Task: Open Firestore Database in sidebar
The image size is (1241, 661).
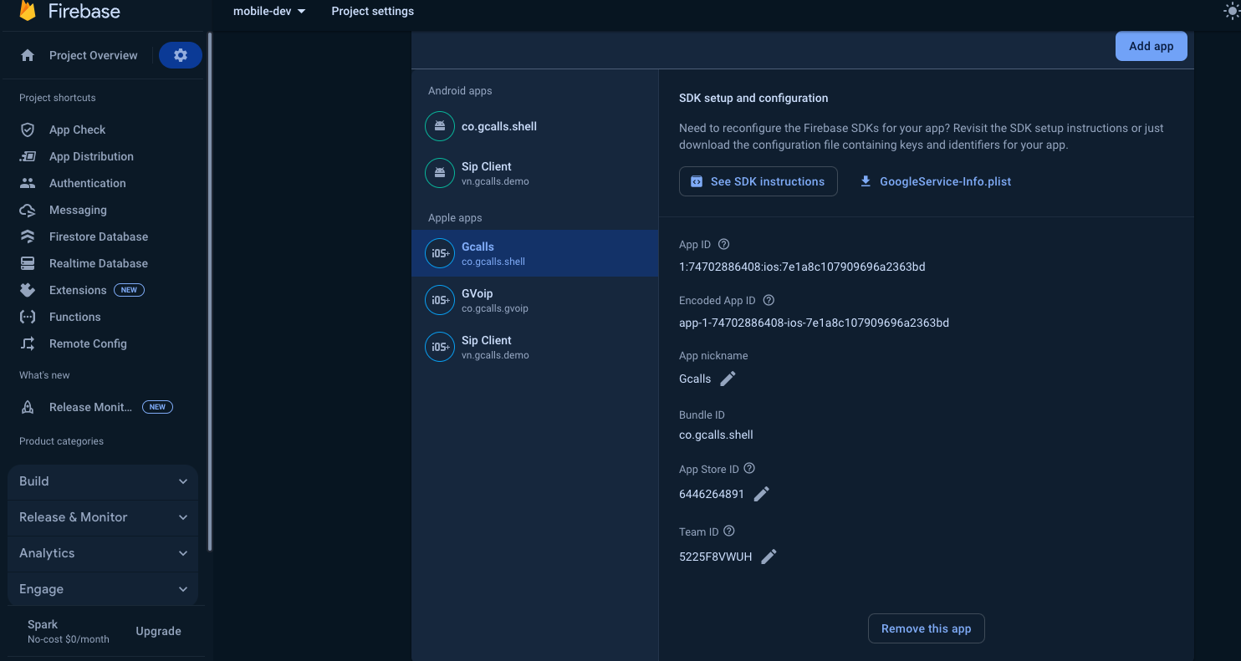Action: 98,236
